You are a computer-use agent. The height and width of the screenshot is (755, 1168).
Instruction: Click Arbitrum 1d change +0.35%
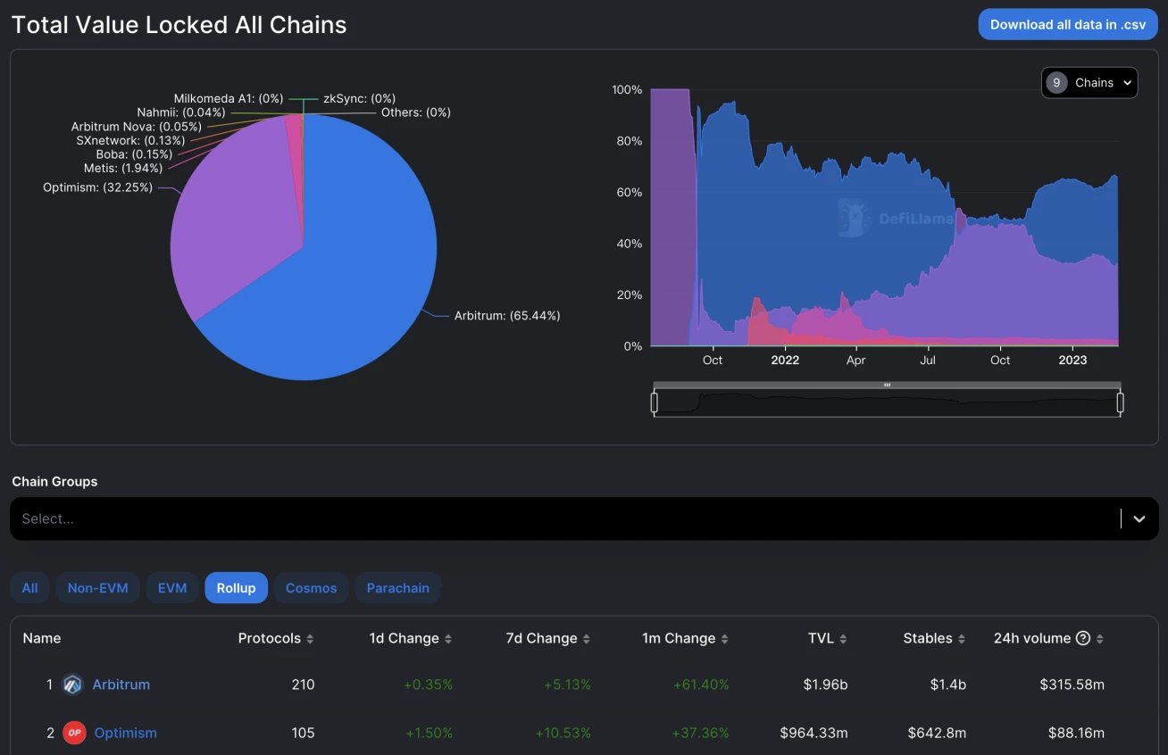pos(429,684)
